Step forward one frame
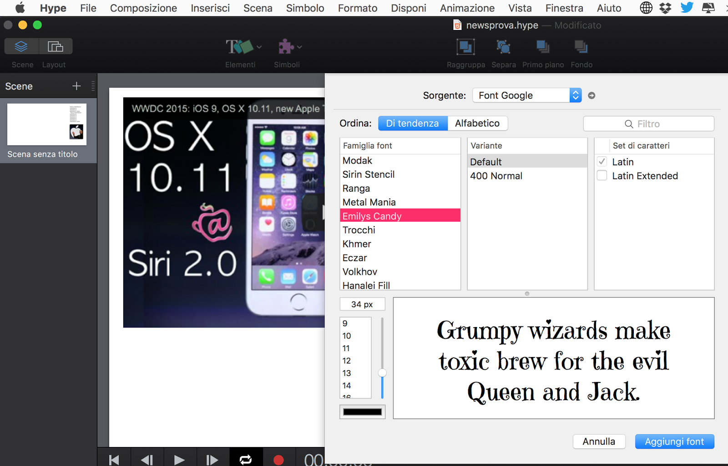728x466 pixels. point(212,460)
